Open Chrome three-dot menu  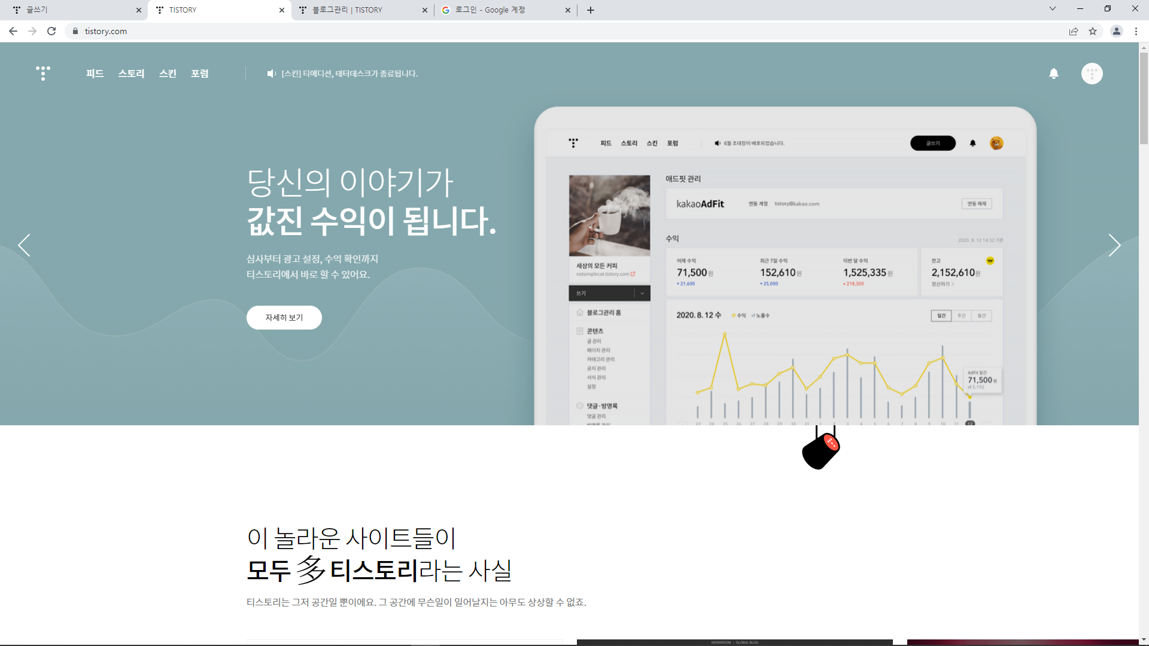coord(1136,31)
